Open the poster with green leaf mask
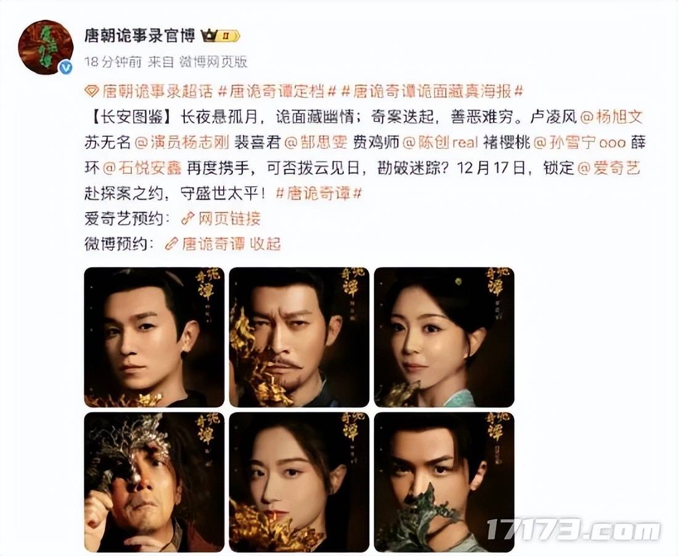 coord(444,482)
